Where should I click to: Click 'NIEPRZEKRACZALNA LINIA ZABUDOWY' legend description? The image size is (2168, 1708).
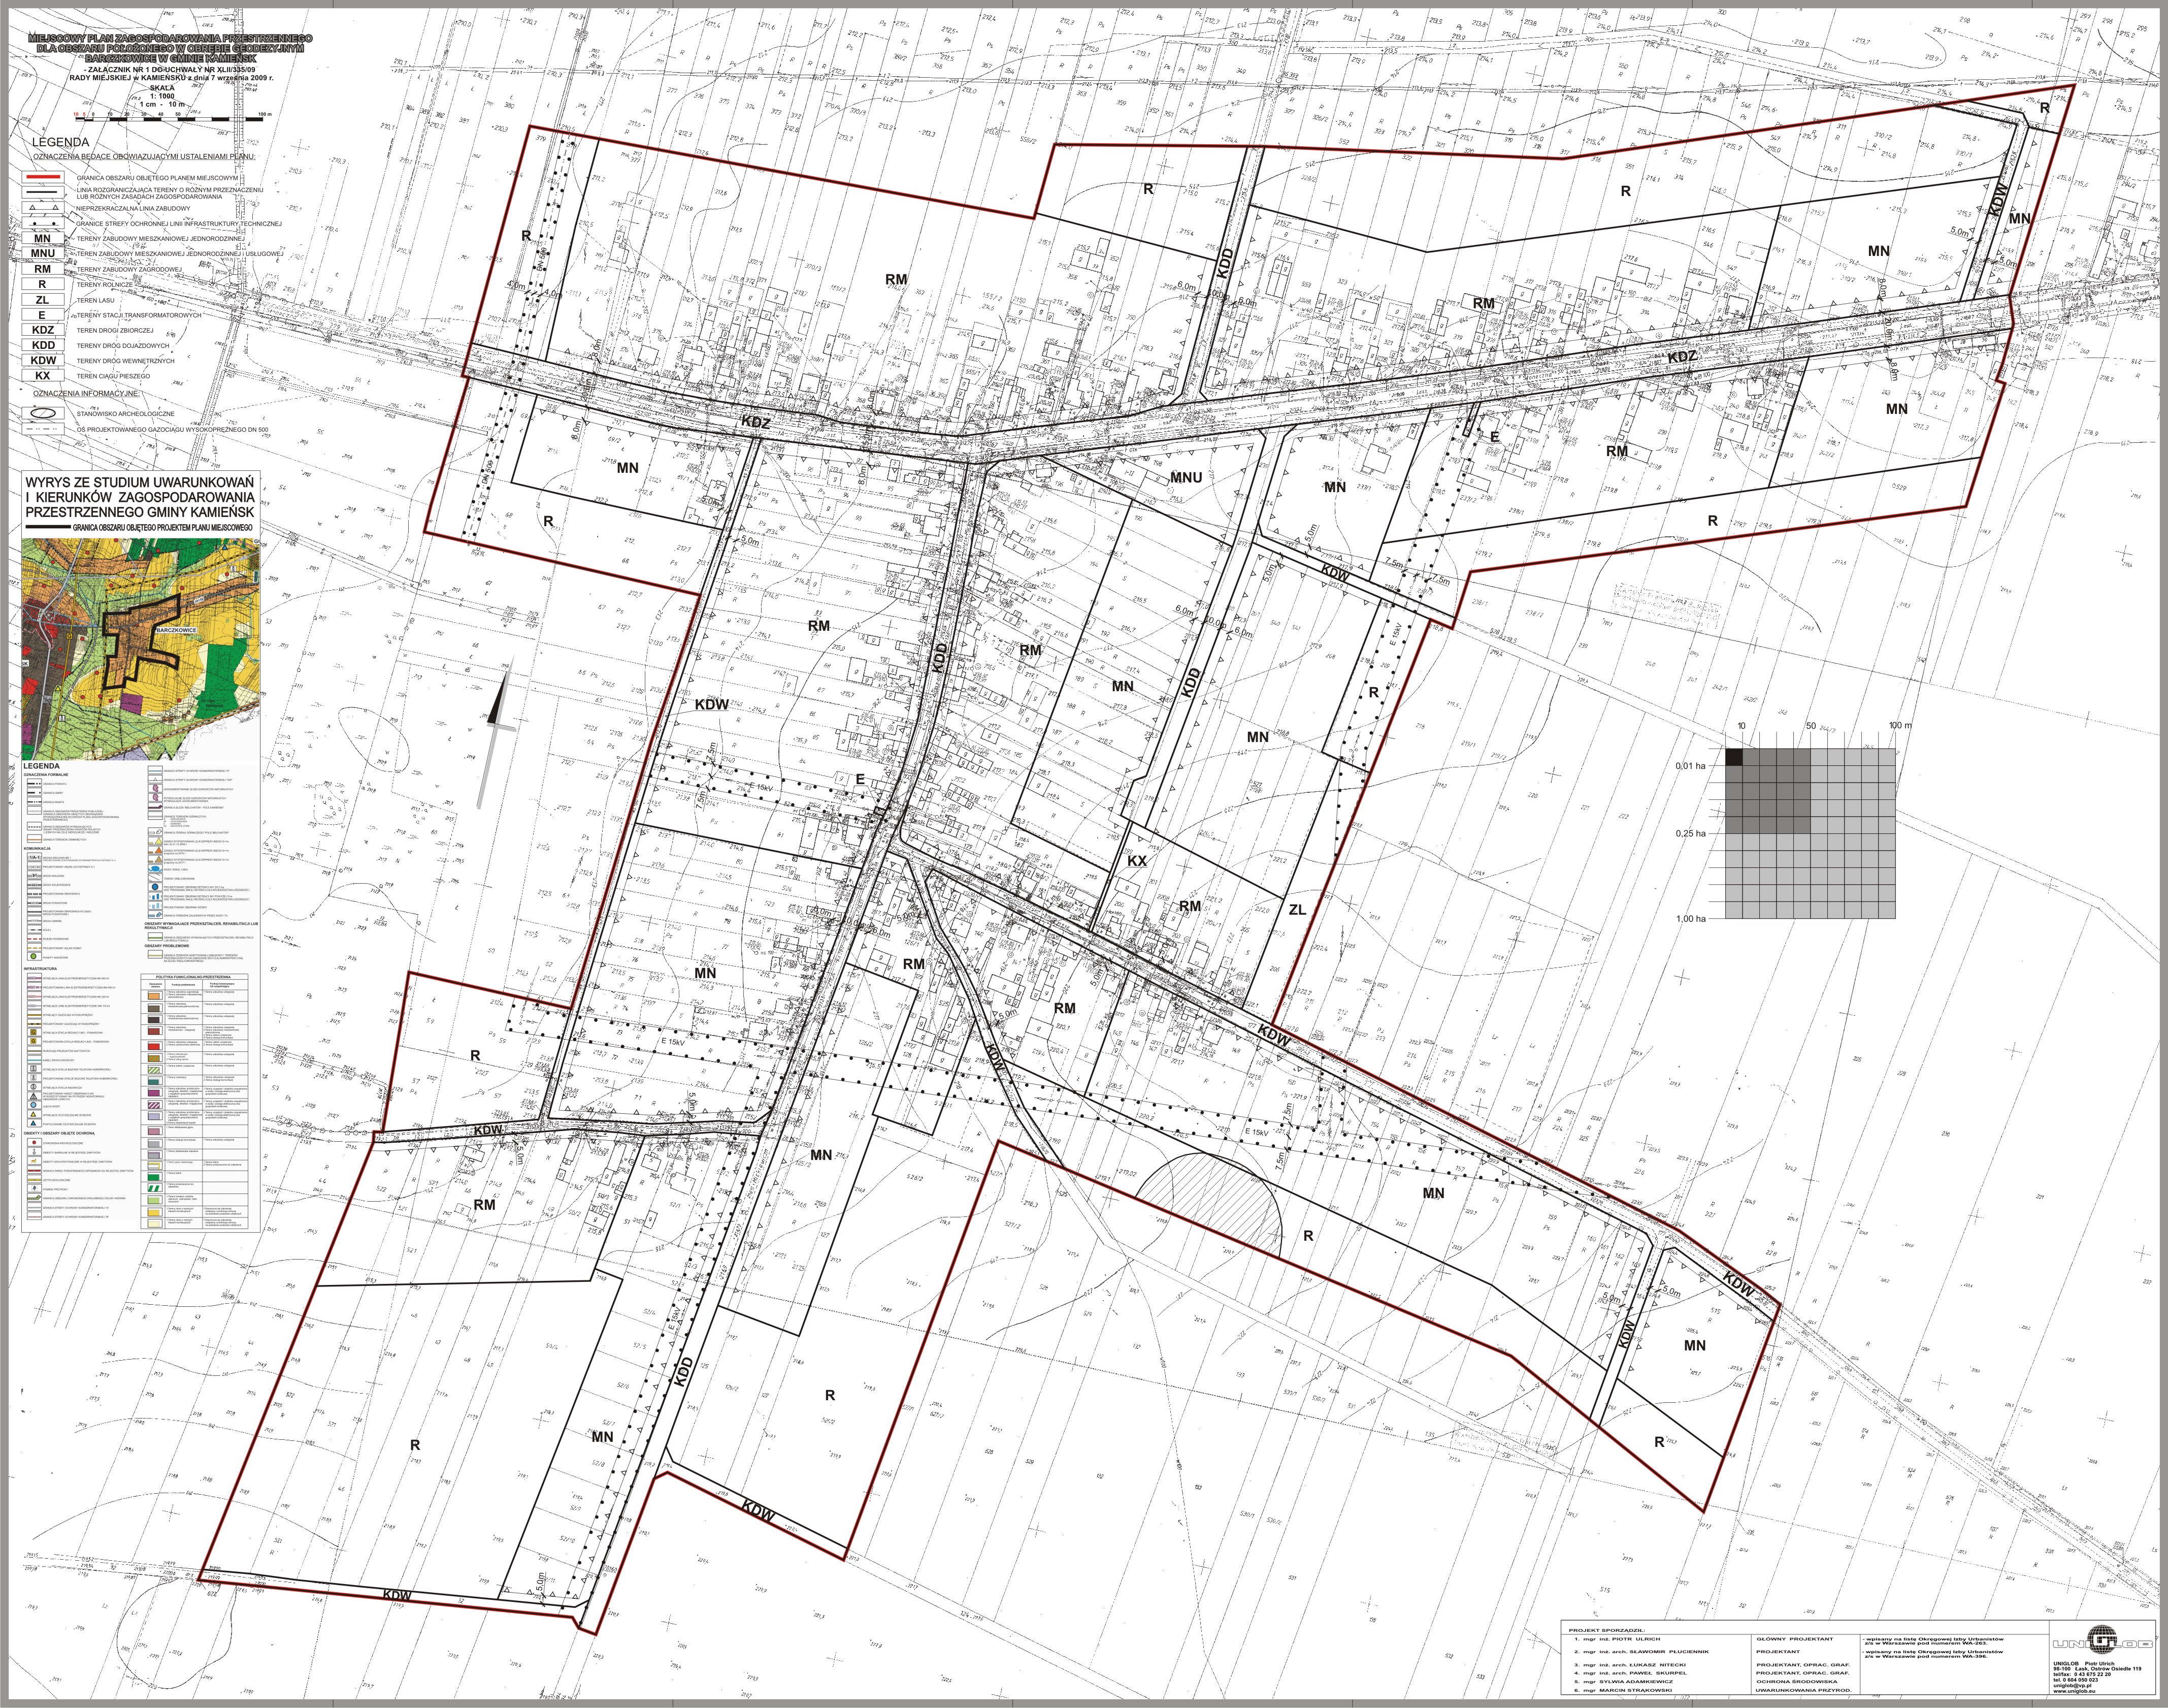[134, 209]
